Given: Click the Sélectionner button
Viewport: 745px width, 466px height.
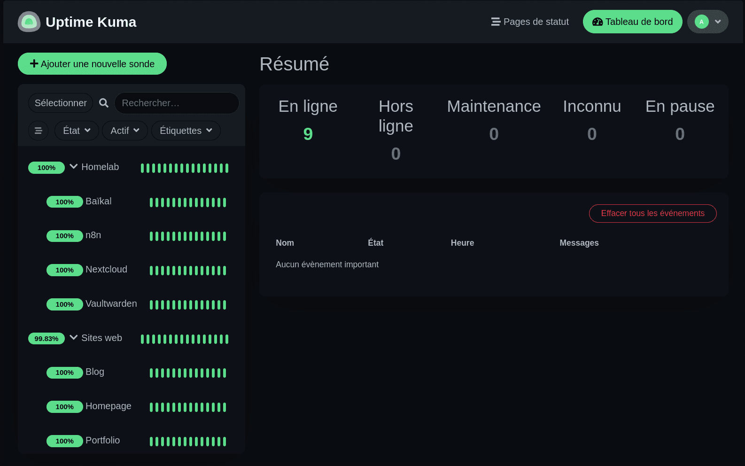Looking at the screenshot, I should pyautogui.click(x=61, y=103).
